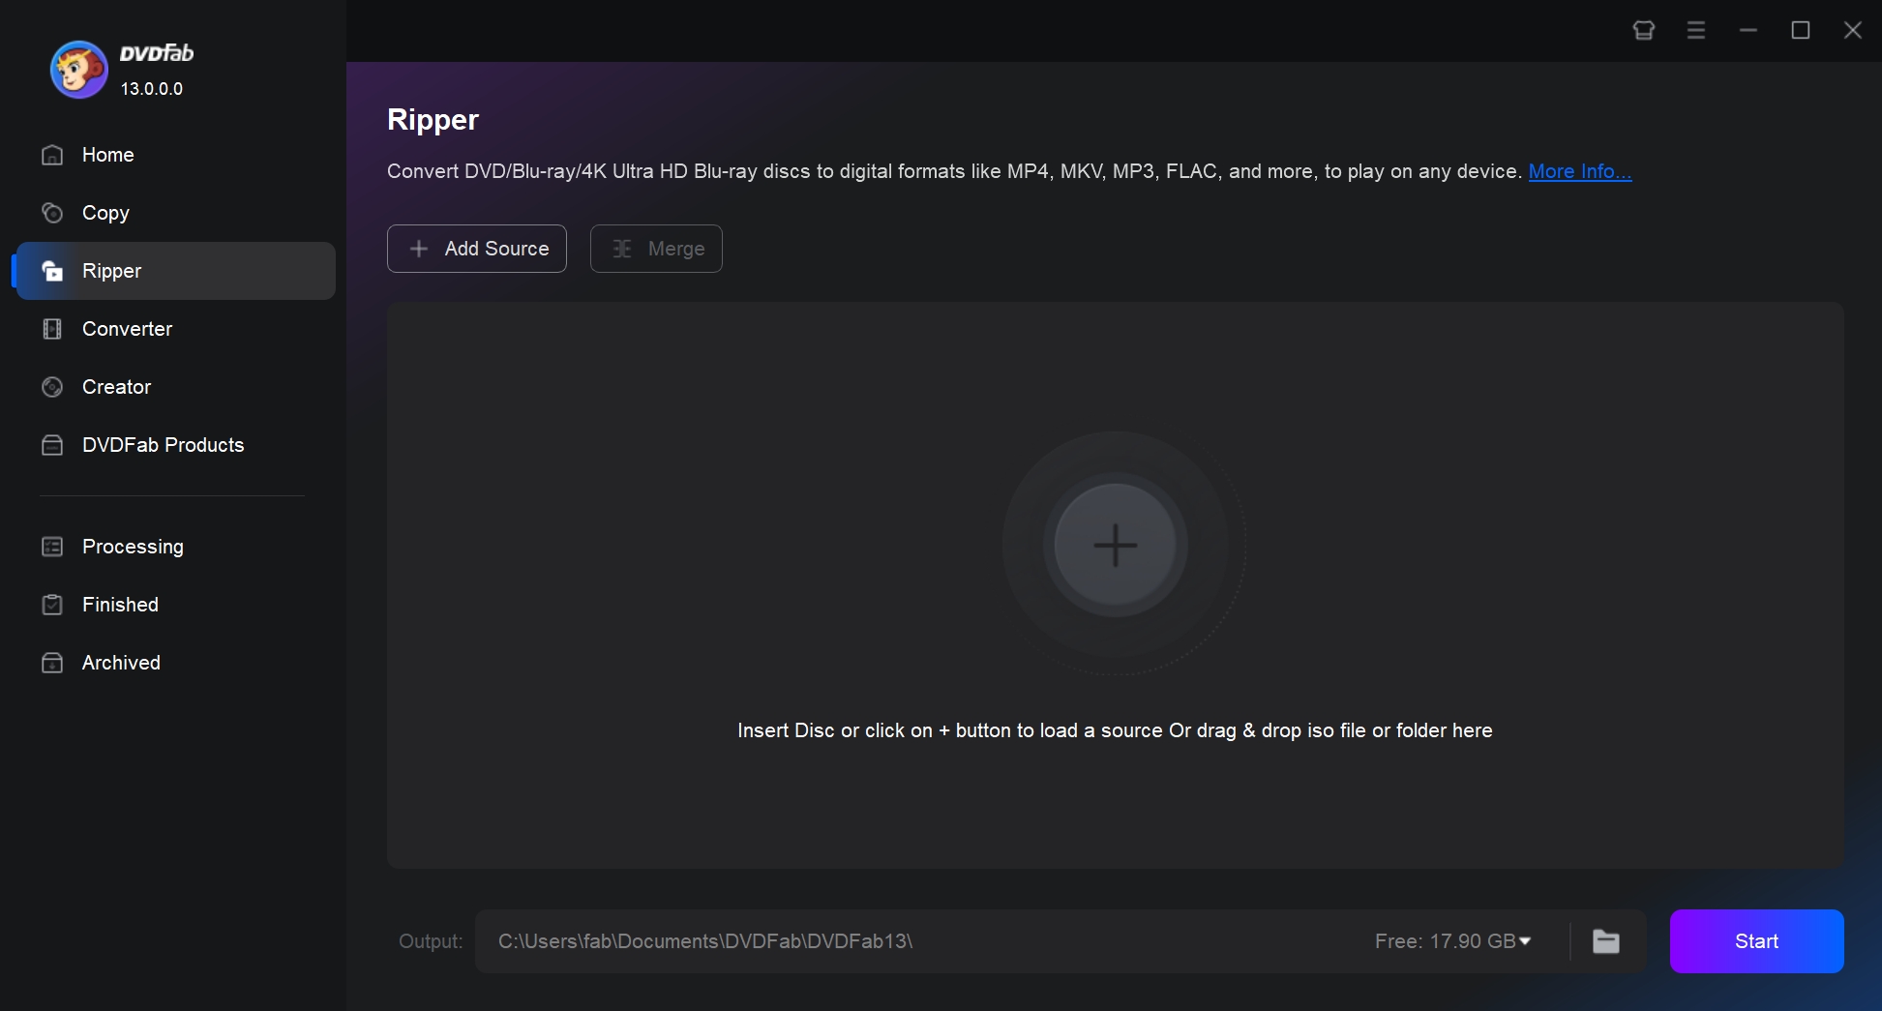1882x1011 pixels.
Task: View the Processing queue
Action: (132, 547)
